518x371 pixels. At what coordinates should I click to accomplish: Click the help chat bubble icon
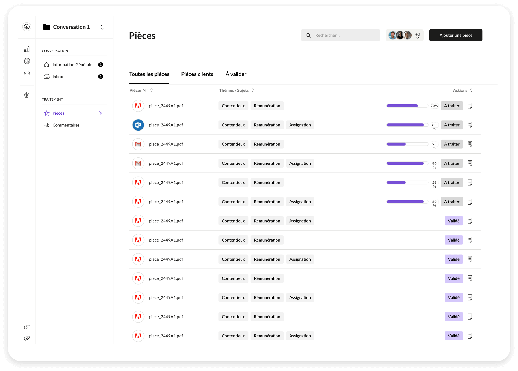pyautogui.click(x=27, y=338)
